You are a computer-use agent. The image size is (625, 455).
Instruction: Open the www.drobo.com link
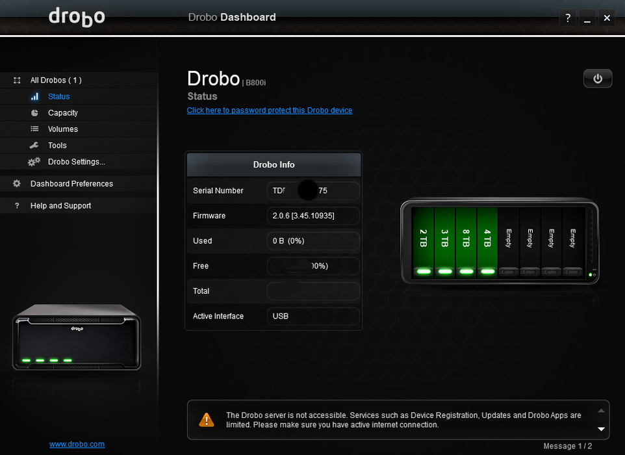pos(77,444)
